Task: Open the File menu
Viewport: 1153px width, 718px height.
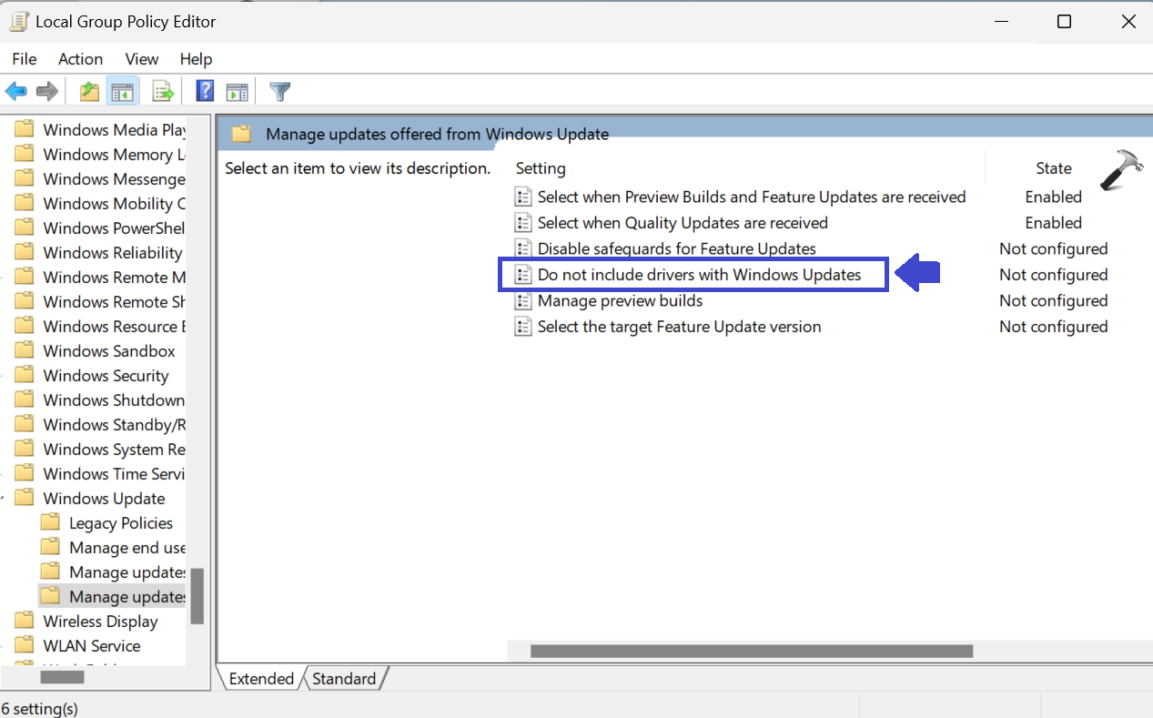Action: coord(25,59)
